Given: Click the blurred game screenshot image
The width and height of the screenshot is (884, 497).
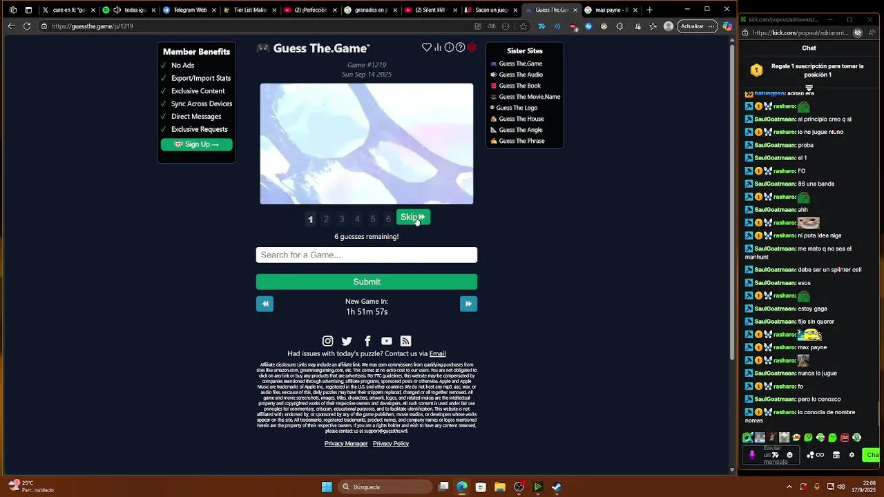Looking at the screenshot, I should [x=367, y=144].
